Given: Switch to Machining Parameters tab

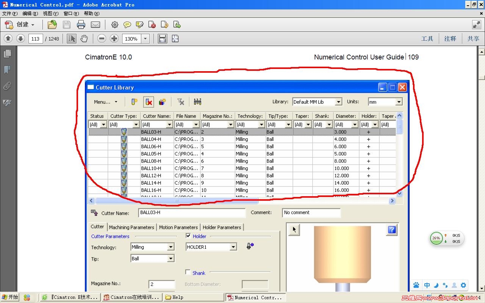Looking at the screenshot, I should [x=131, y=227].
